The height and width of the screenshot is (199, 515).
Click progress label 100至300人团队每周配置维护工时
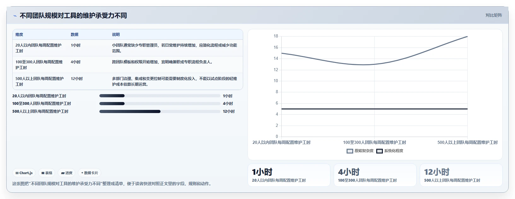(42, 104)
